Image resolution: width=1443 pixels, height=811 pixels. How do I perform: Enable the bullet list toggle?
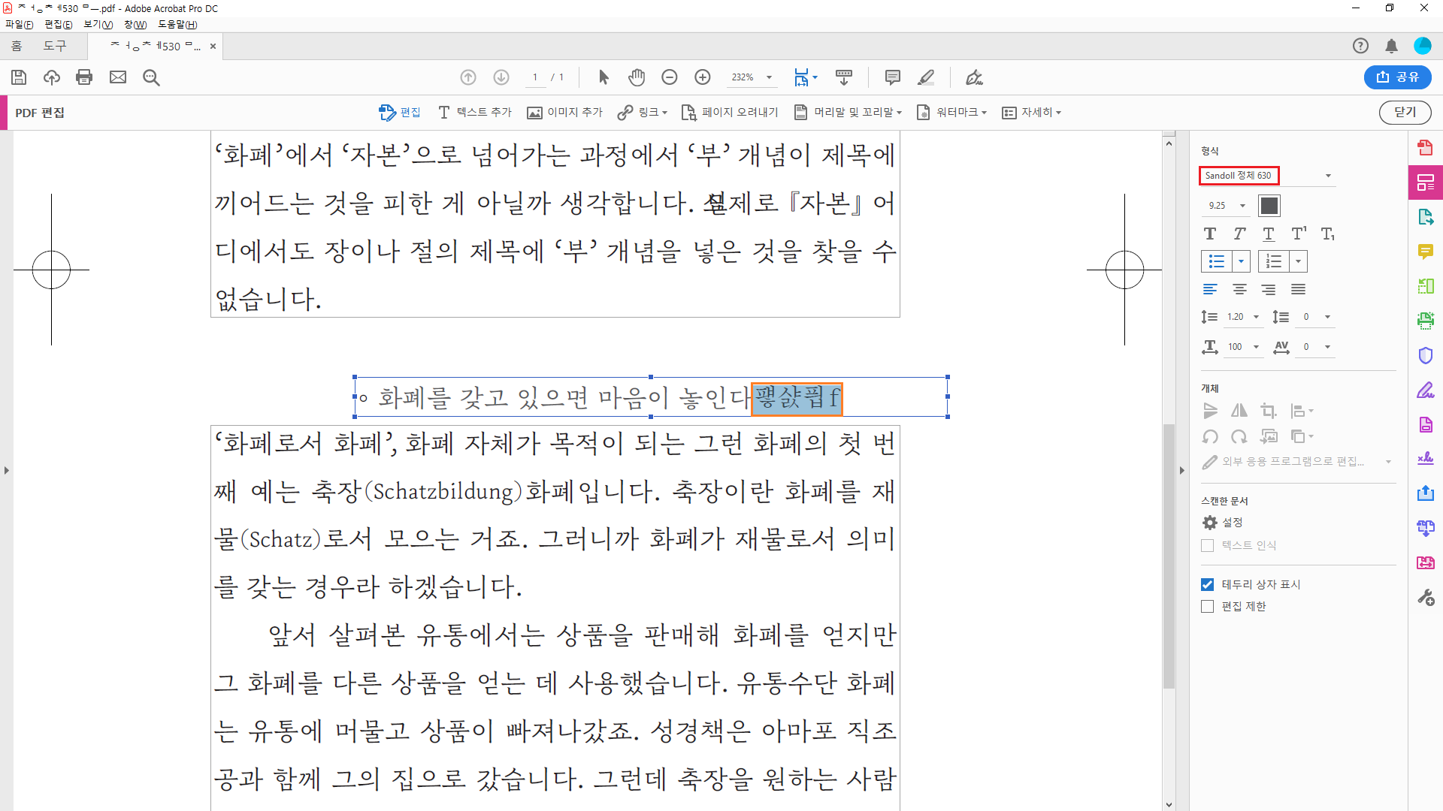(x=1217, y=261)
